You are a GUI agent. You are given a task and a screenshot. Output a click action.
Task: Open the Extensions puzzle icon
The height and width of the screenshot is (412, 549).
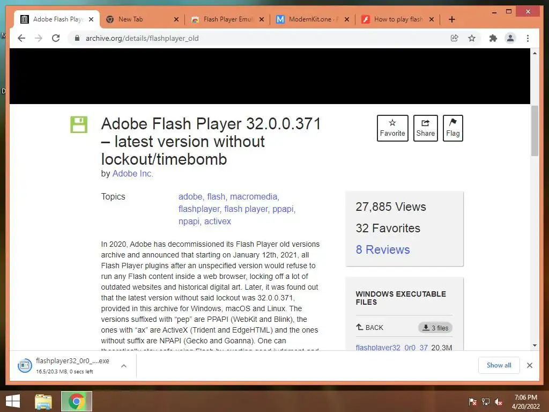(493, 38)
